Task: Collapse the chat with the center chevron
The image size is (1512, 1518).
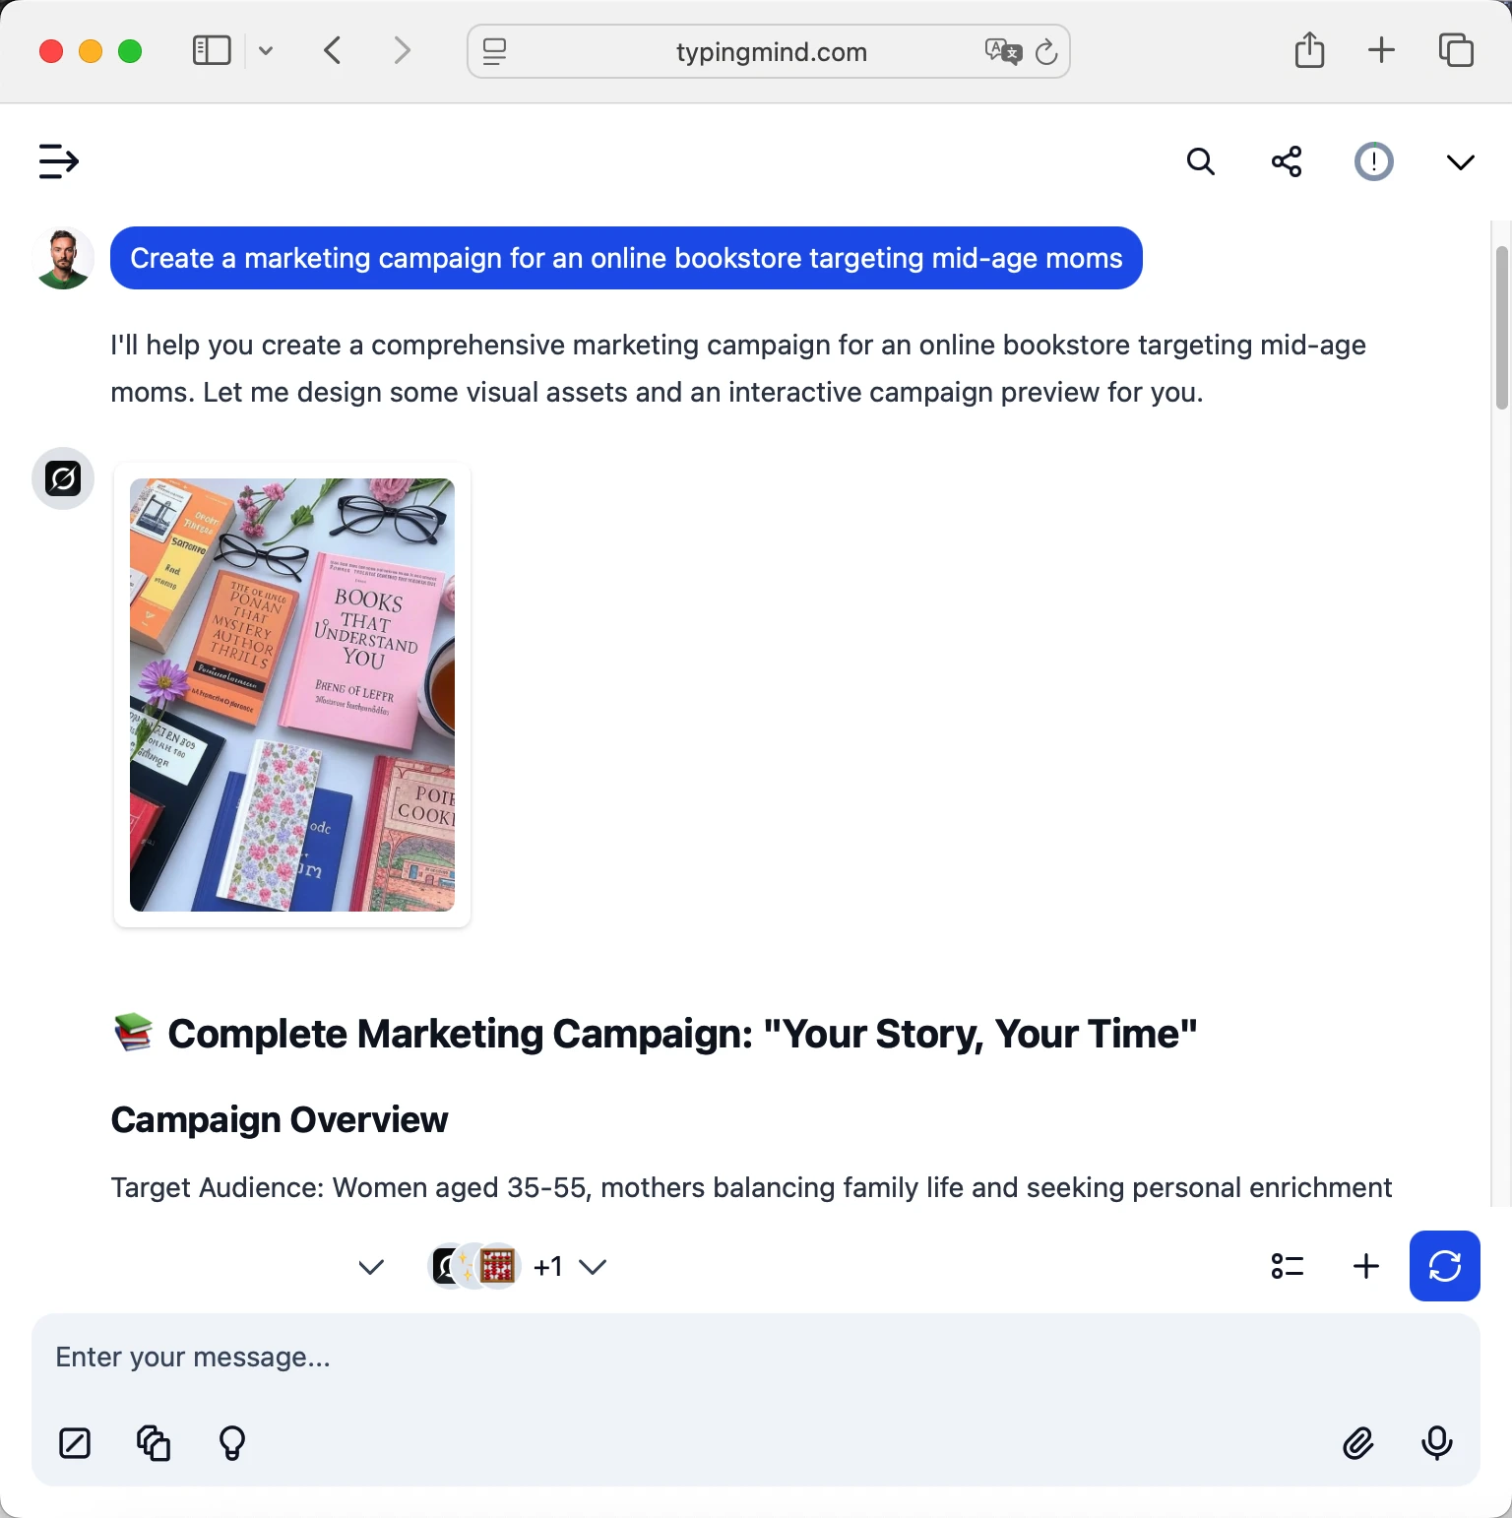Action: [x=370, y=1267]
